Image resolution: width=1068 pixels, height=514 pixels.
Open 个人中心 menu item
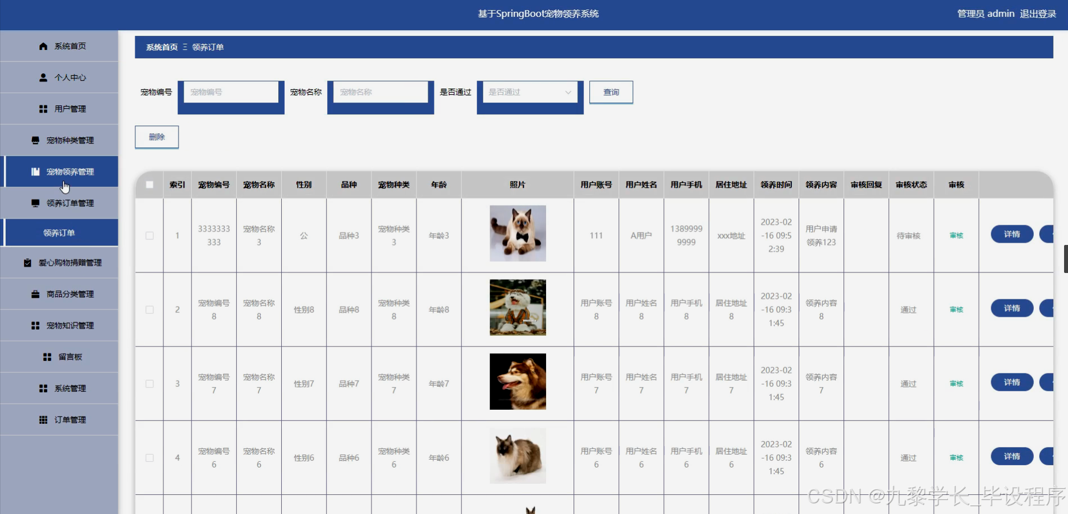59,77
